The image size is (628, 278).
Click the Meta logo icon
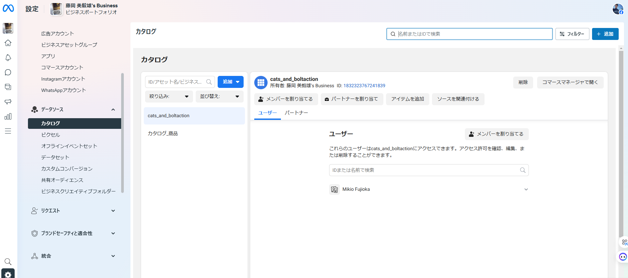coord(8,8)
